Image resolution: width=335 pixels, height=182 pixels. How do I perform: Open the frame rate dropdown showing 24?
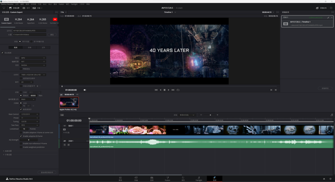[x=26, y=82]
